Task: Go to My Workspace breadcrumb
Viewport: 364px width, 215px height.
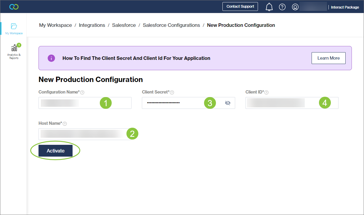Action: 55,25
